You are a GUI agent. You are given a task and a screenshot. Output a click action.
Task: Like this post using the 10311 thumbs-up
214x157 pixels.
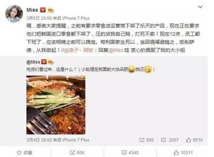point(183,153)
